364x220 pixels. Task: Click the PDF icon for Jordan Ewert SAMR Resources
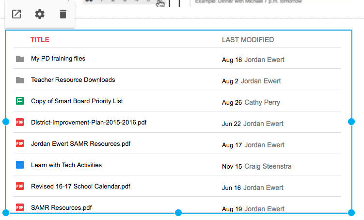(20, 143)
